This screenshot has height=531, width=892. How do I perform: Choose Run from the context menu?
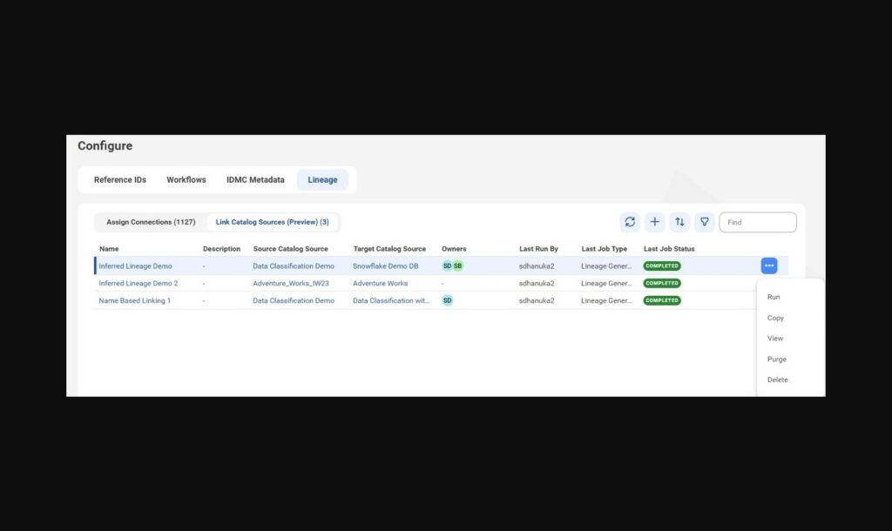[774, 297]
